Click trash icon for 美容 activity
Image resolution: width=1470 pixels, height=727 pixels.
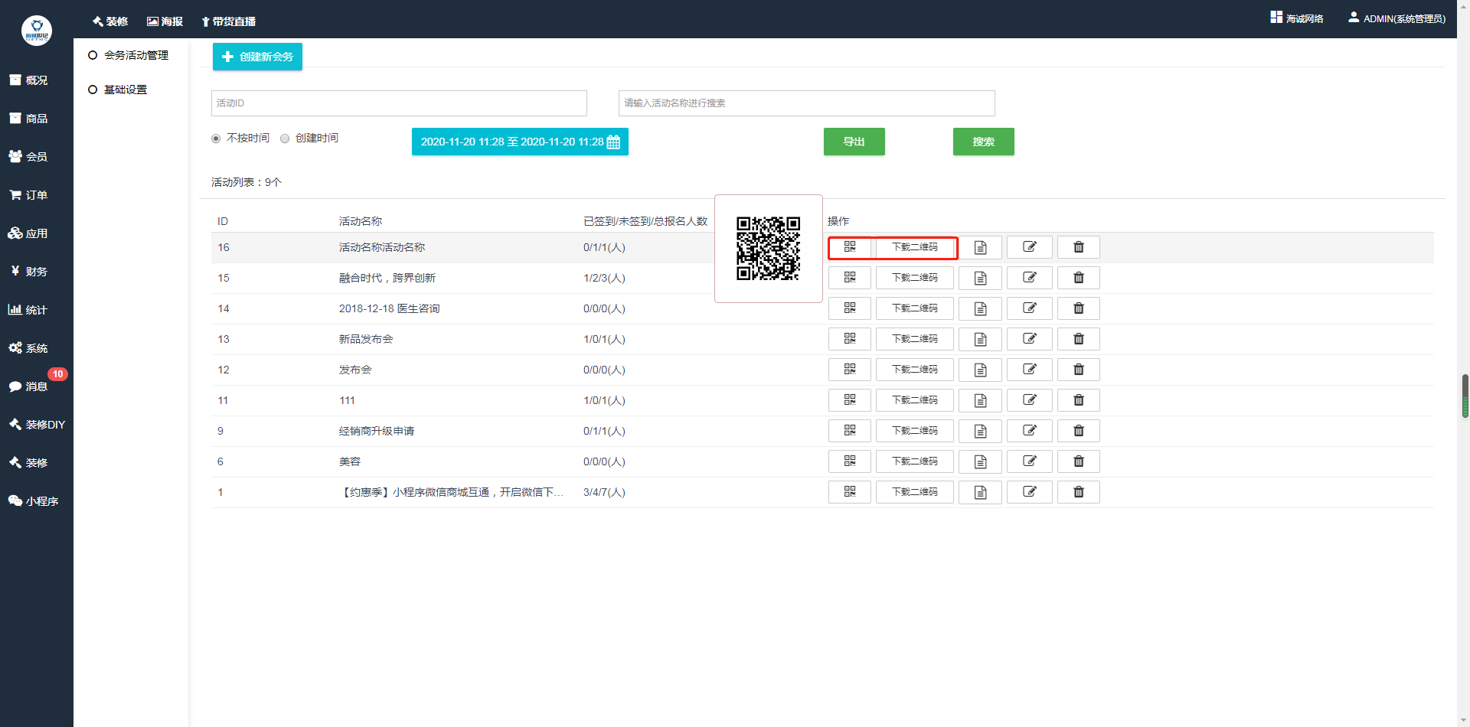1078,461
